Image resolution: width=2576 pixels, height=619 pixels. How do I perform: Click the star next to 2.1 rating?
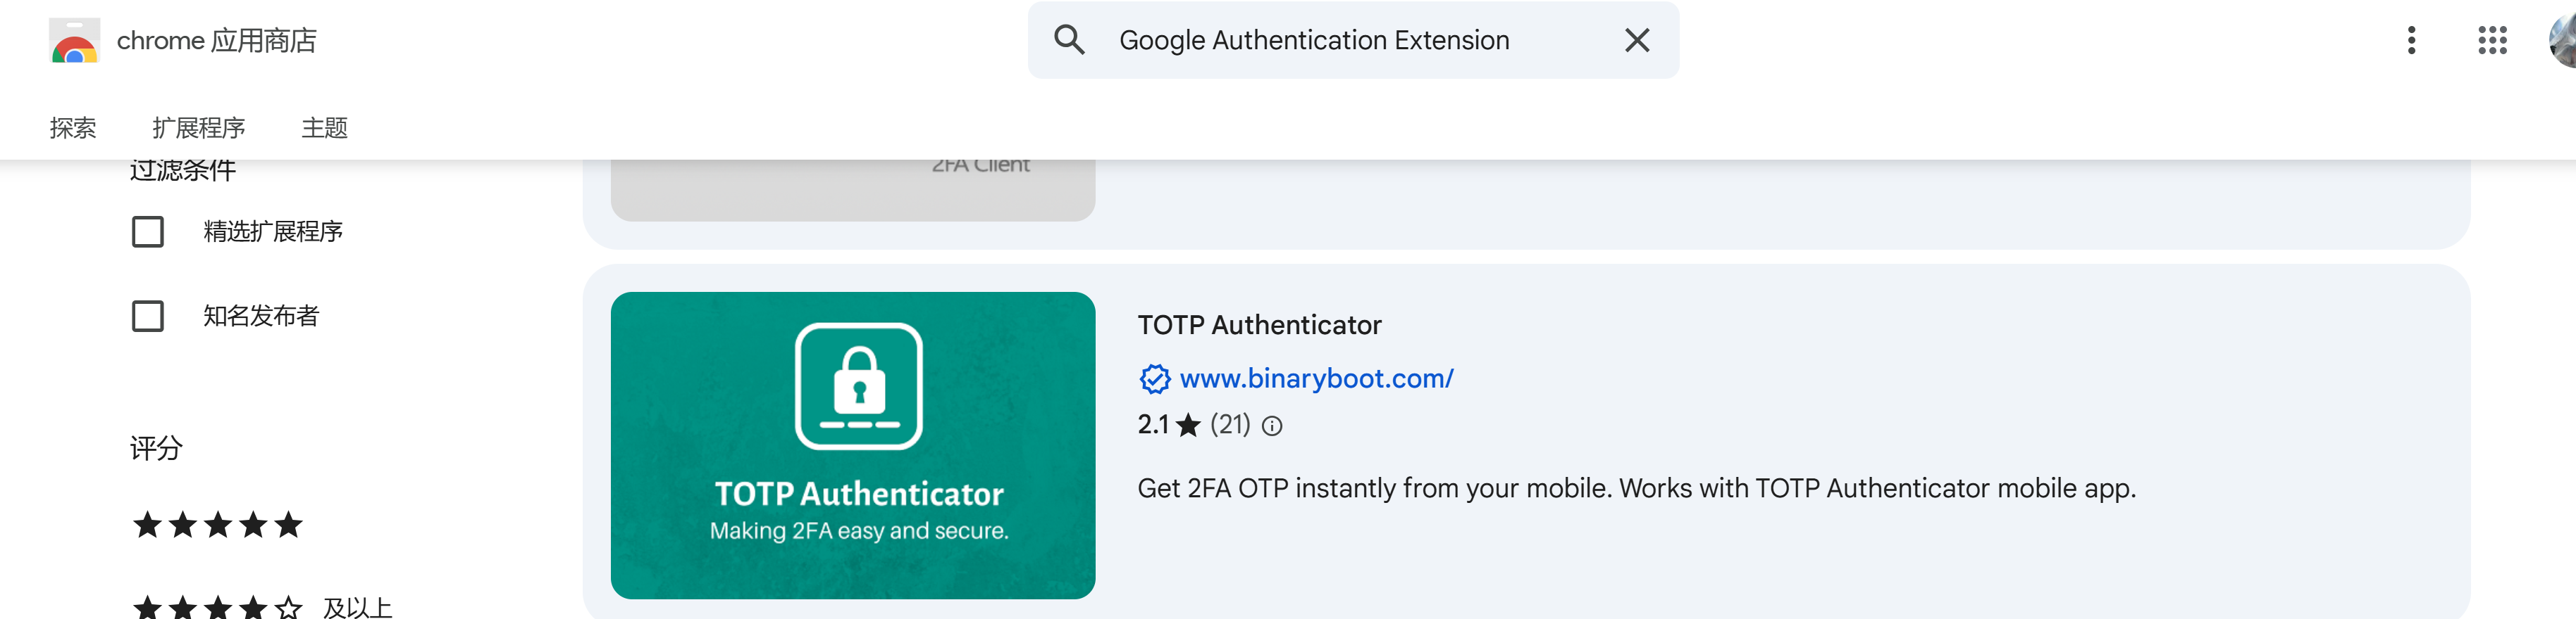coord(1188,426)
